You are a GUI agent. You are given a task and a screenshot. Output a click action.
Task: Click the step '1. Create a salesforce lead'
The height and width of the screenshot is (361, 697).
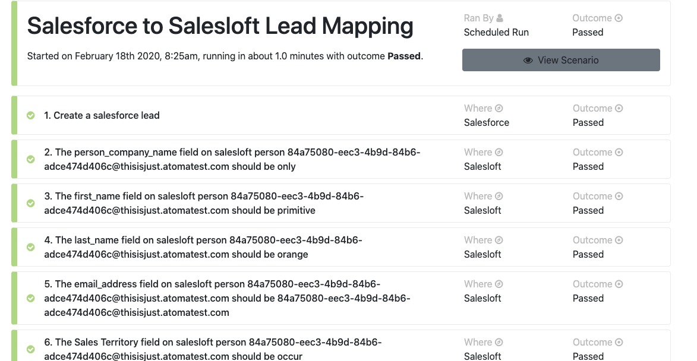point(102,115)
